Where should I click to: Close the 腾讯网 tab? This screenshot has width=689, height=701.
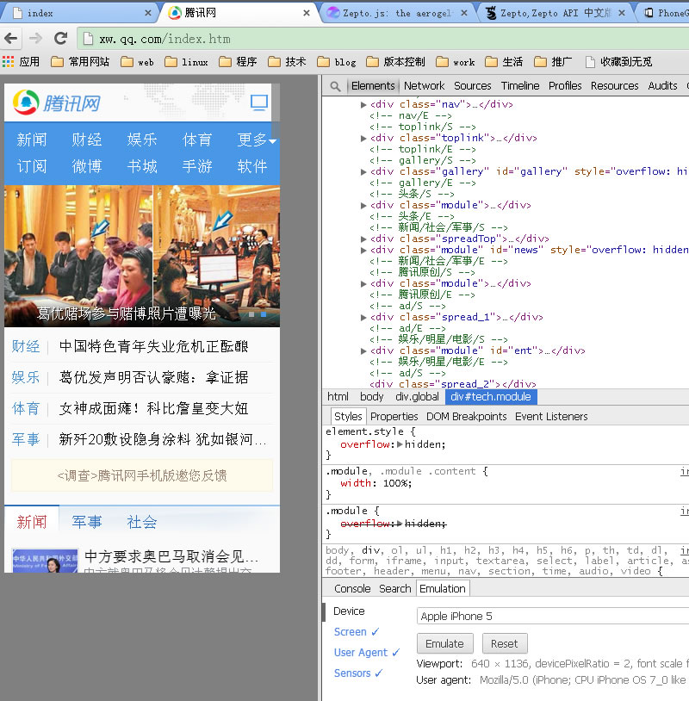307,14
